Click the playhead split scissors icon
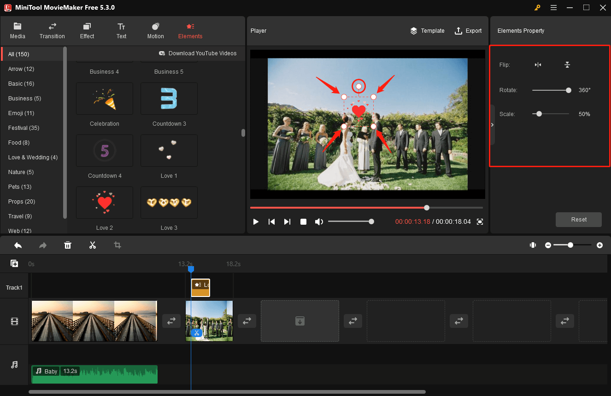Screen dimensions: 611x396 [x=196, y=333]
